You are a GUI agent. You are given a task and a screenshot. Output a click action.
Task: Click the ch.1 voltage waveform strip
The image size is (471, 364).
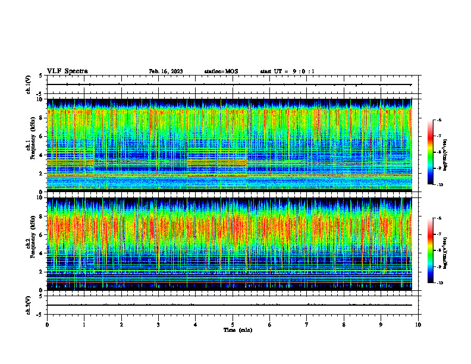(233, 84)
